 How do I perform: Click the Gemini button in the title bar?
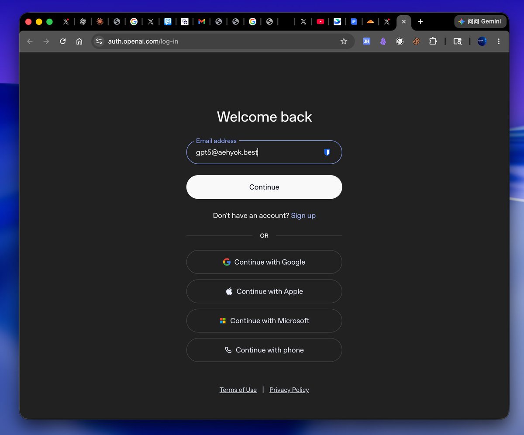480,21
